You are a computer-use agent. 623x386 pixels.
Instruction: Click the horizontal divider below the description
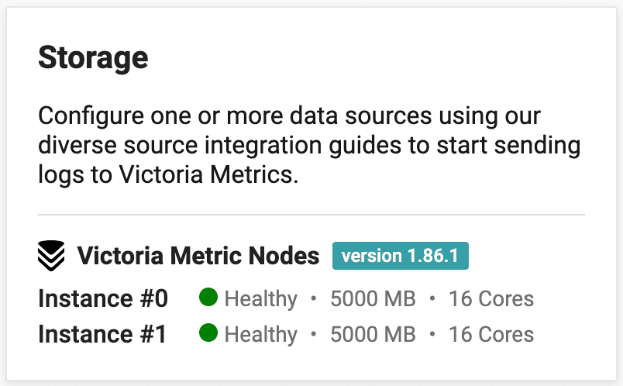click(311, 214)
